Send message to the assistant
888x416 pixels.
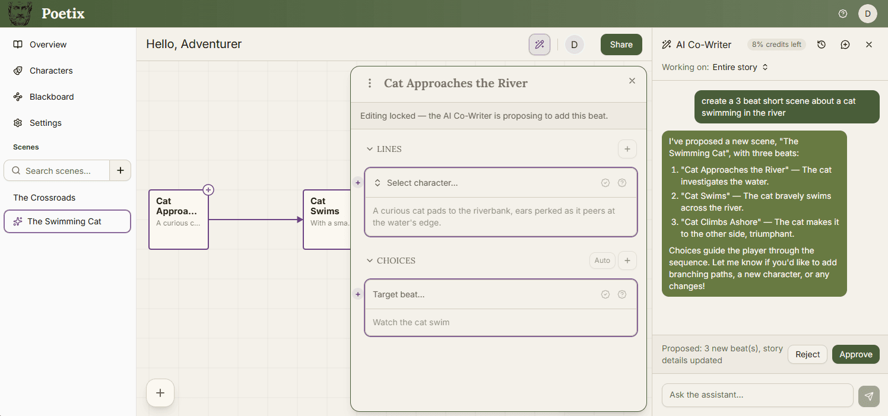click(x=869, y=396)
